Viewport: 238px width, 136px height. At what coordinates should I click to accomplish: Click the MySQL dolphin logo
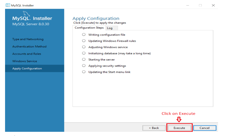(x=26, y=14)
